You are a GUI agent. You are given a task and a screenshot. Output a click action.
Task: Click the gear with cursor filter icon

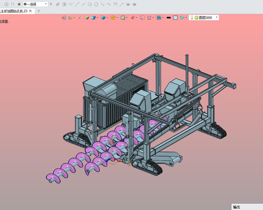click(58, 4)
